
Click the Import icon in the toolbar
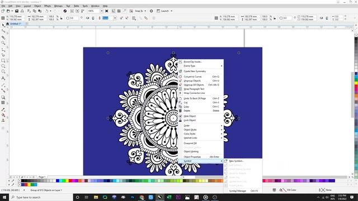tap(72, 11)
